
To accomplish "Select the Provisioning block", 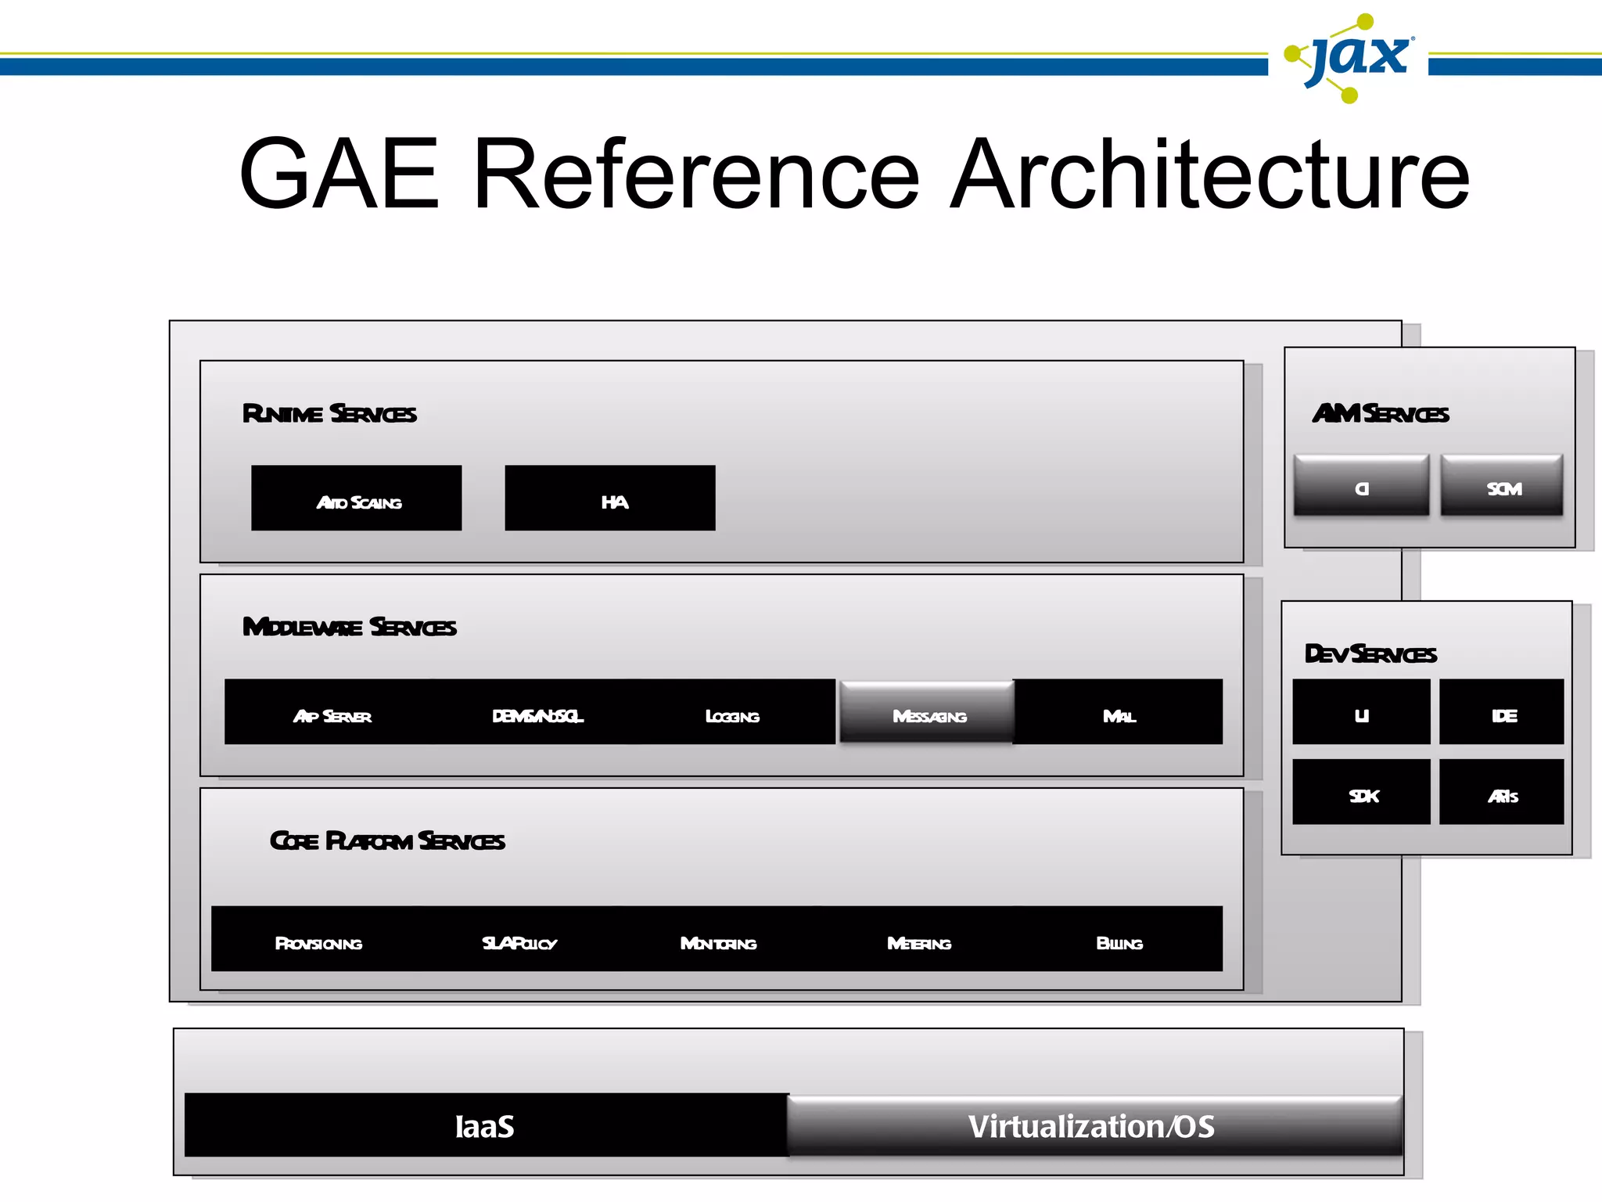I will point(318,939).
